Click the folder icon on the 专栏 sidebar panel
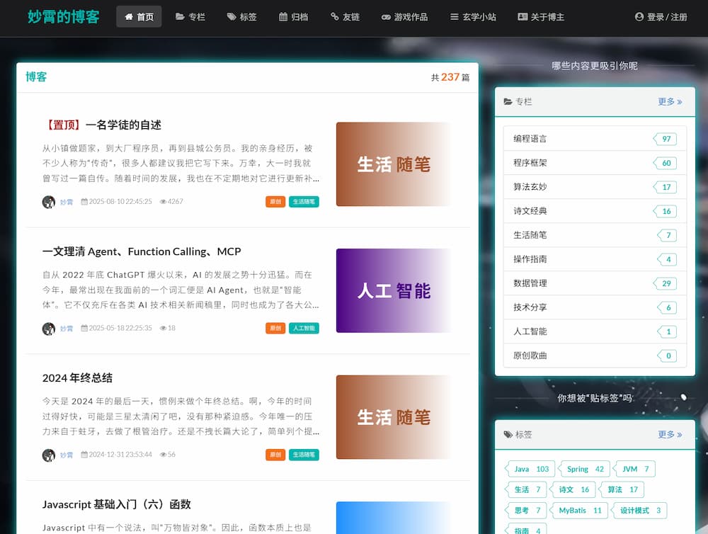The width and height of the screenshot is (708, 534). 508,101
